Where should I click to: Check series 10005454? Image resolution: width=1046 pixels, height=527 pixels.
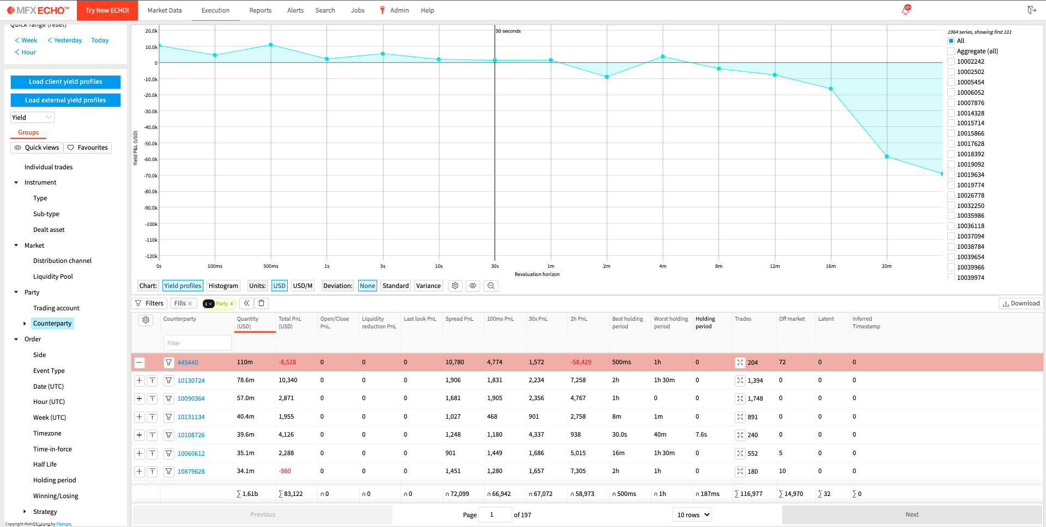click(951, 82)
